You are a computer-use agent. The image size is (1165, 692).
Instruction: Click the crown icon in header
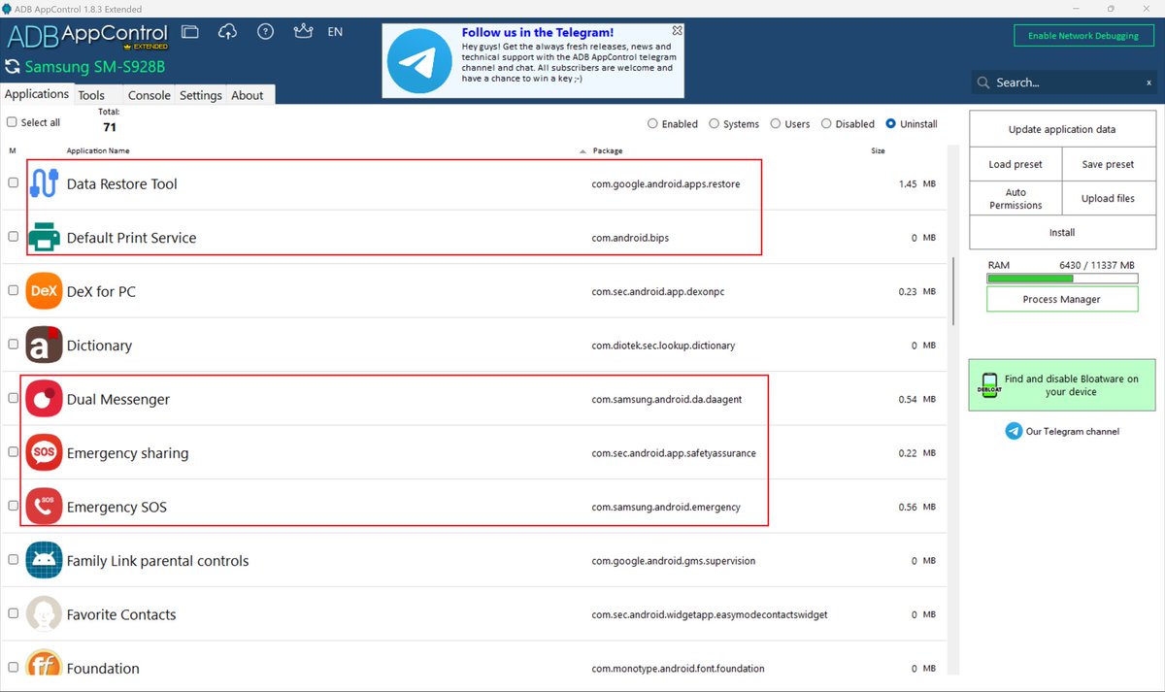tap(303, 32)
